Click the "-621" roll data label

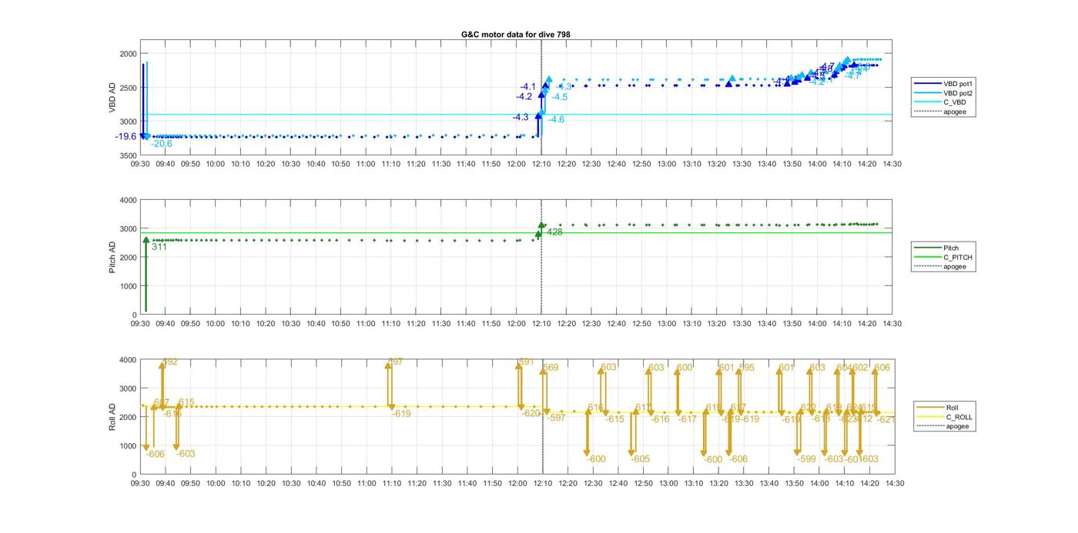point(886,420)
